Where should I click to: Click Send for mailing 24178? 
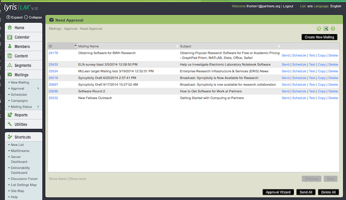pos(286,55)
